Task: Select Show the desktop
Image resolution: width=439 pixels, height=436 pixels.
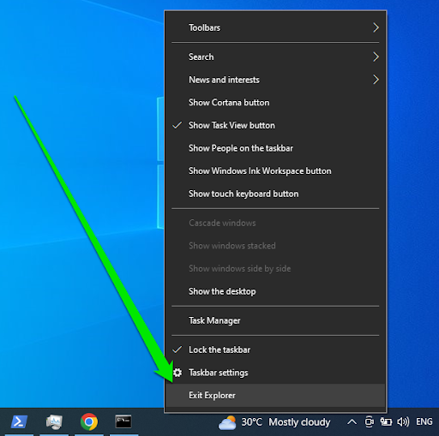Action: click(275, 291)
